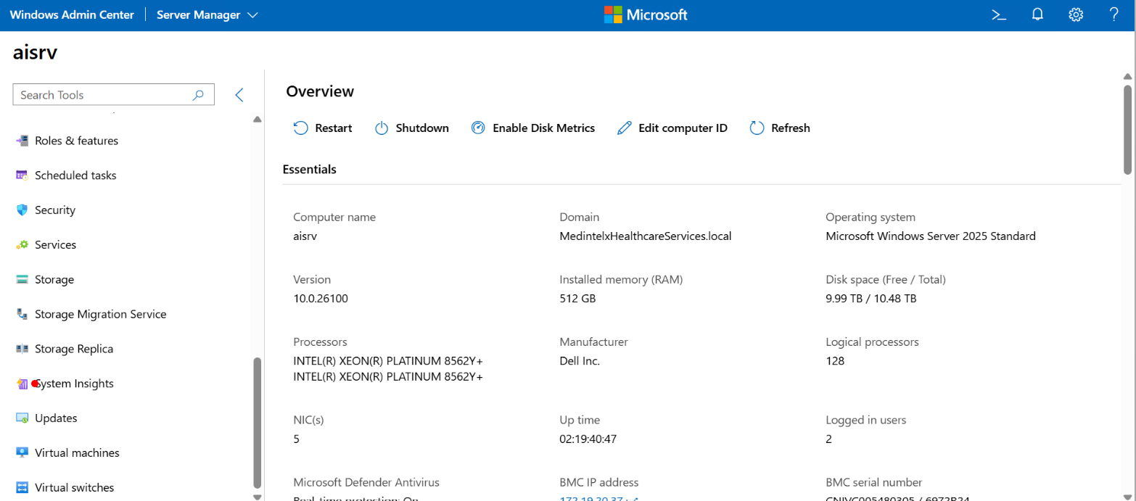This screenshot has height=501, width=1136.
Task: Click the Essentials section heading
Action: tap(310, 170)
